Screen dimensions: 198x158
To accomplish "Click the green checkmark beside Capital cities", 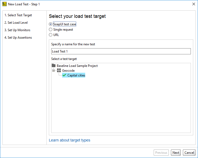I will click(64, 75).
